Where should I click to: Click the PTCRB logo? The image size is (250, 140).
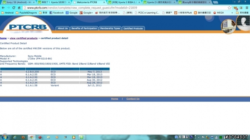coord(28,27)
